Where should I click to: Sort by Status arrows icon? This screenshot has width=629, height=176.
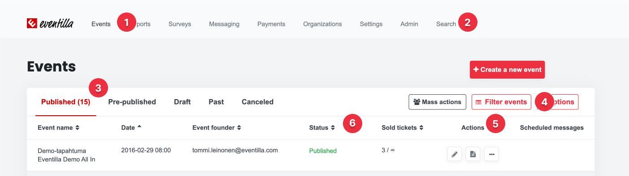coord(333,128)
